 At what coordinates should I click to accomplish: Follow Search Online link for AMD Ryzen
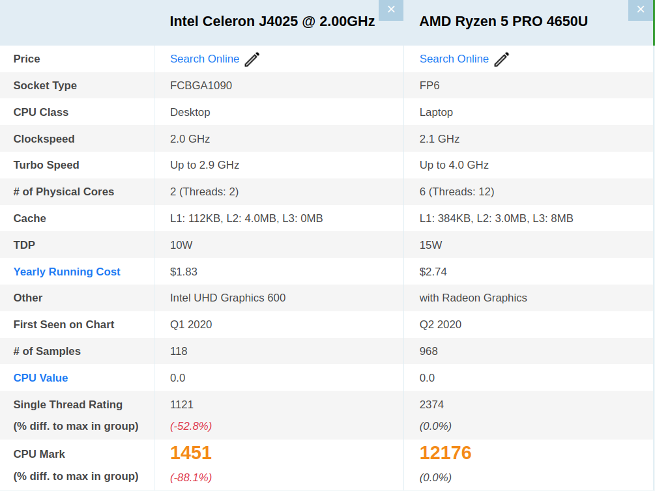point(454,59)
